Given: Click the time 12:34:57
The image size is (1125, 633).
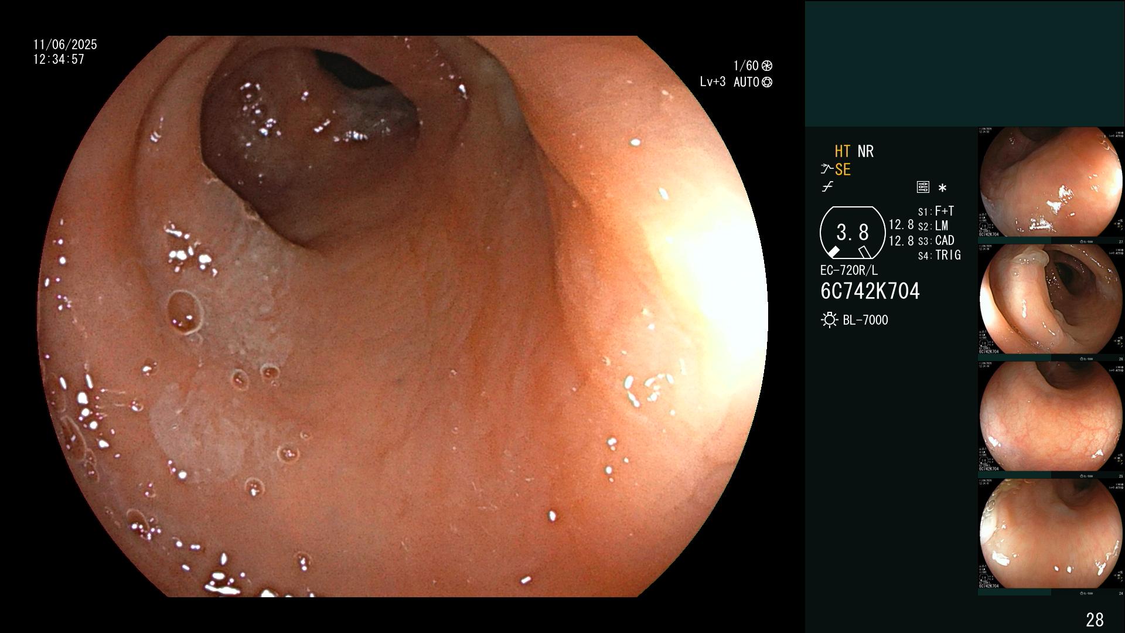Looking at the screenshot, I should coord(59,59).
